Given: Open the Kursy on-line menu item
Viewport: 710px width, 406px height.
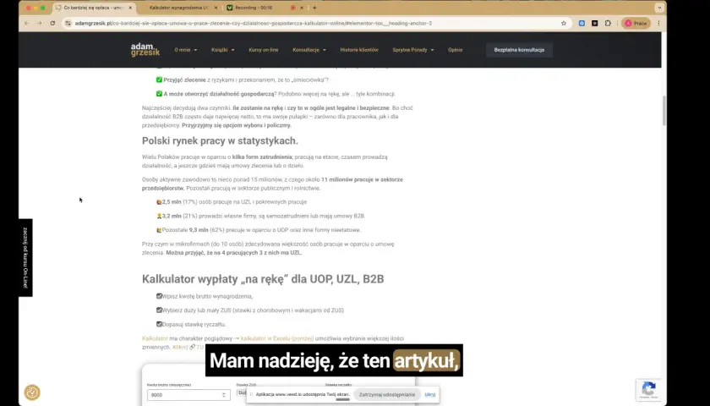Looking at the screenshot, I should coord(264,50).
